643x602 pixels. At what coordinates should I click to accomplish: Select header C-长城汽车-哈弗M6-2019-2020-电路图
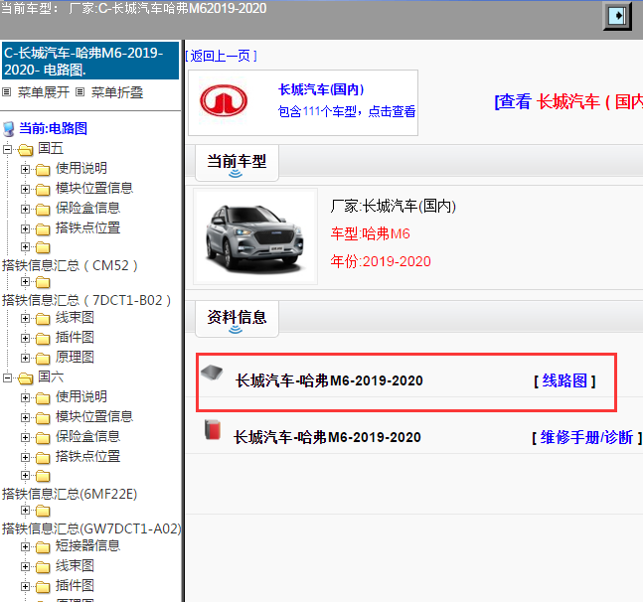tap(90, 61)
